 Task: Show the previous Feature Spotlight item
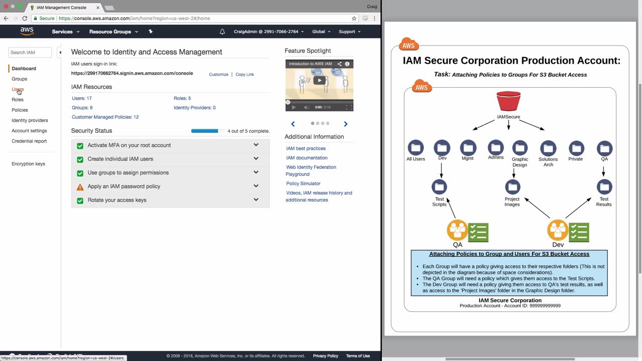(x=293, y=124)
